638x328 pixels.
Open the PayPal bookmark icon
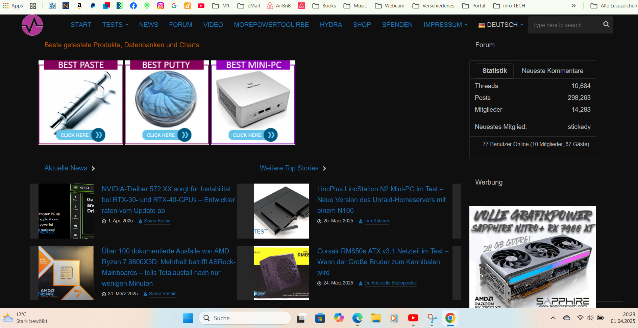pyautogui.click(x=93, y=5)
